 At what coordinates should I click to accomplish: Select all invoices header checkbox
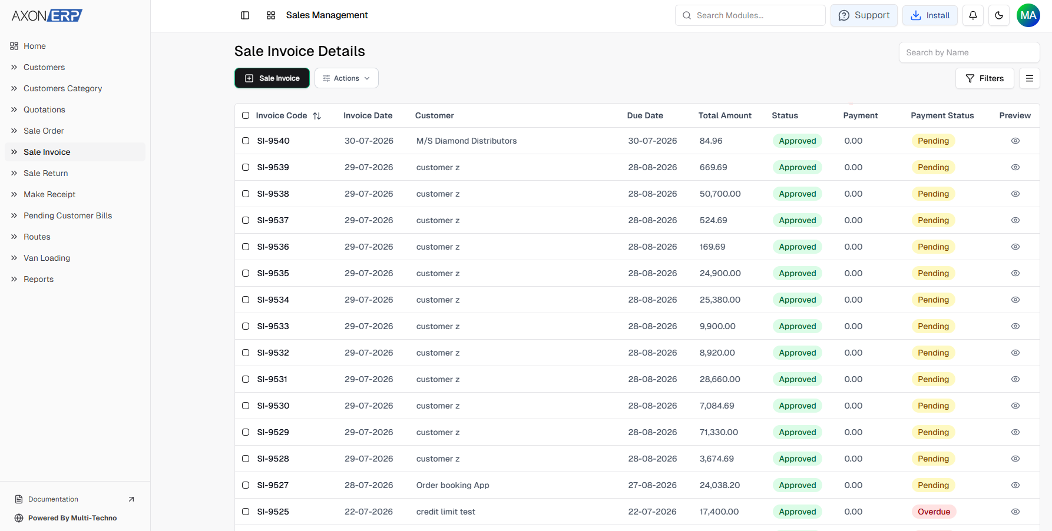click(246, 115)
